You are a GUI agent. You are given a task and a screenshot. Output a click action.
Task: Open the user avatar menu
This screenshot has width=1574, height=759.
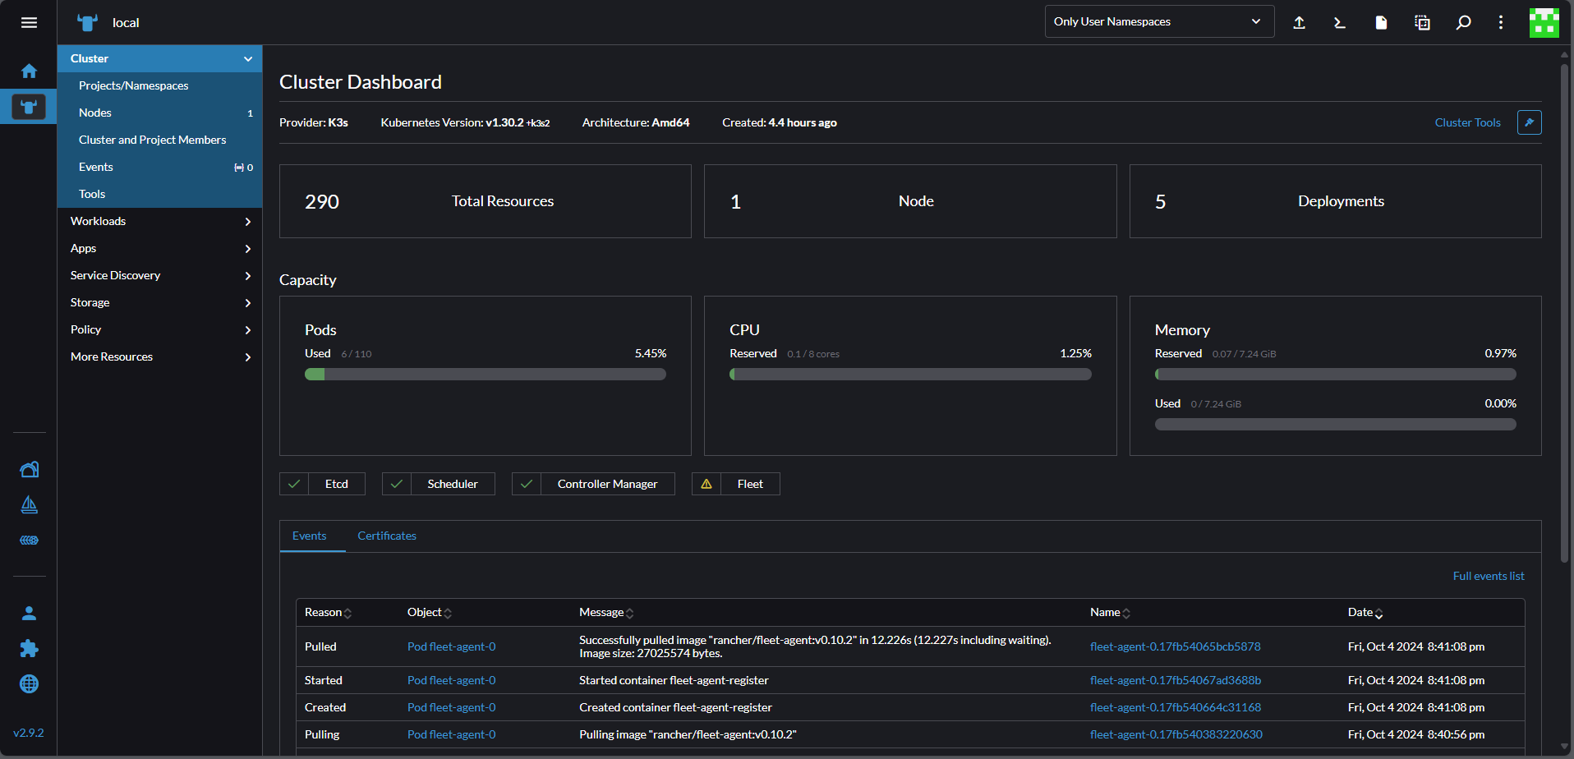(x=1544, y=22)
